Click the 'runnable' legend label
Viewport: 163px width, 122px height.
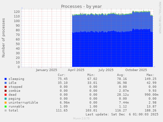pos(16,107)
